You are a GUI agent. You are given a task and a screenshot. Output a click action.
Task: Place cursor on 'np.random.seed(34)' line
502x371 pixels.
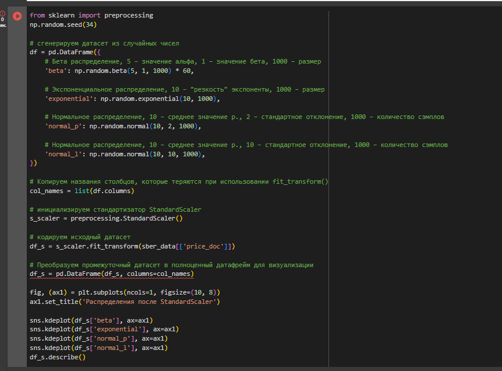(x=63, y=24)
